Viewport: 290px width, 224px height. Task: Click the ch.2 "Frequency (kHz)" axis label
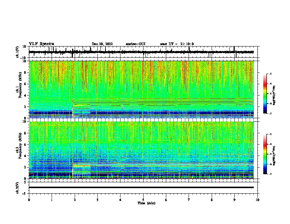point(20,146)
